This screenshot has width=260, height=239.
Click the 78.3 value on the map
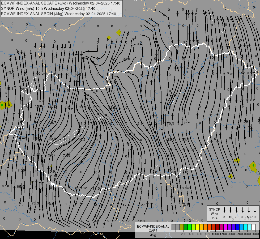(35, 203)
